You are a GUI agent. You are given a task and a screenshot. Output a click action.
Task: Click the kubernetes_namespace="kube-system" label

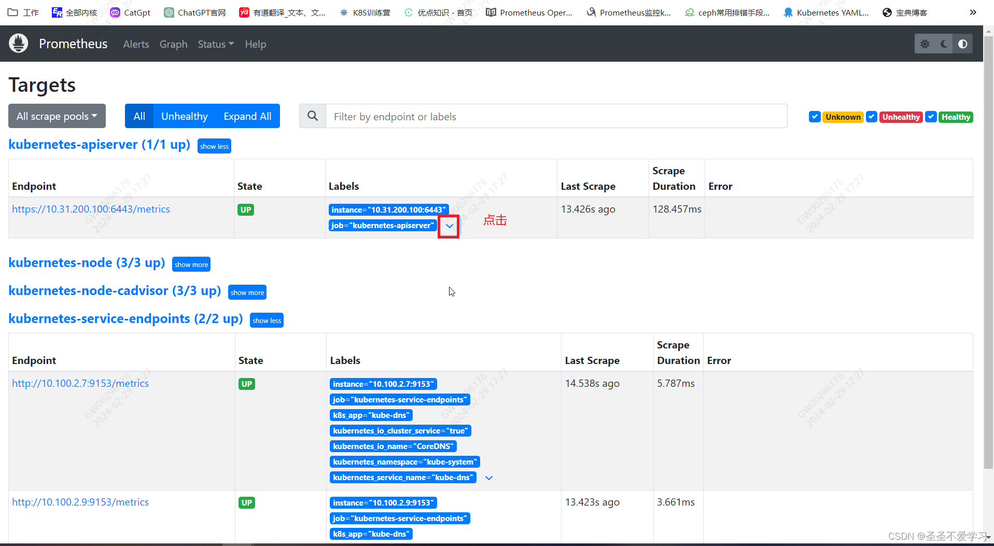tap(404, 462)
